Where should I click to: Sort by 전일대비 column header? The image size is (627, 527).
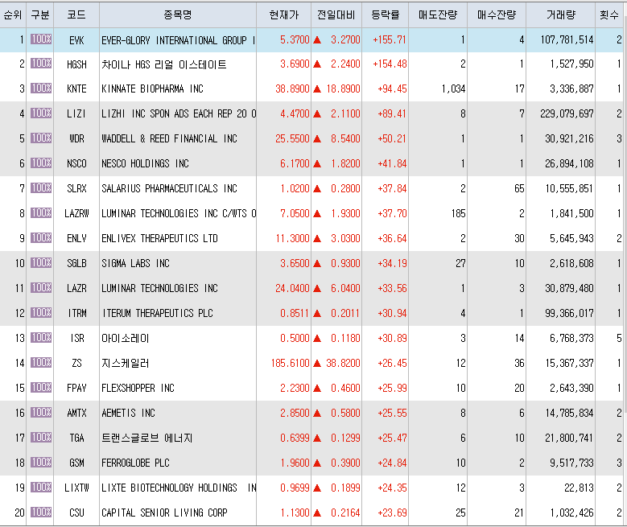pyautogui.click(x=336, y=15)
